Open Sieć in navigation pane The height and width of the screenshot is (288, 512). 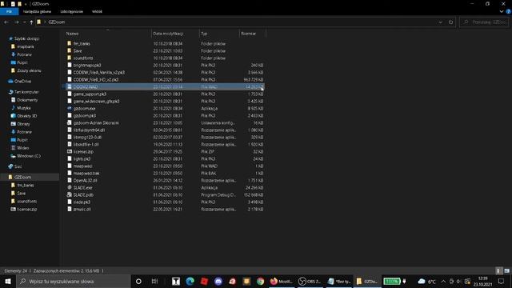[x=18, y=166]
